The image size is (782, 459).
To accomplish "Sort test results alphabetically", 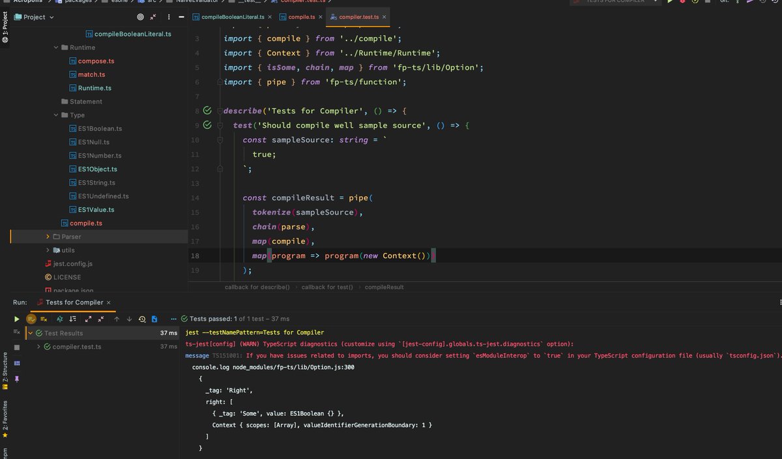I will tap(59, 319).
